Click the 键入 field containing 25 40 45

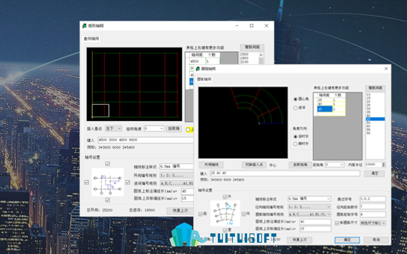pos(285,173)
